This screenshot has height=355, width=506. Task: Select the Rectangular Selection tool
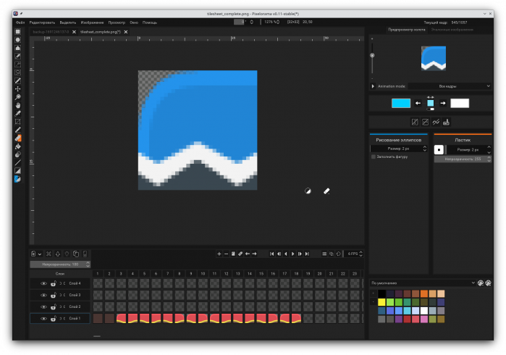(18, 32)
